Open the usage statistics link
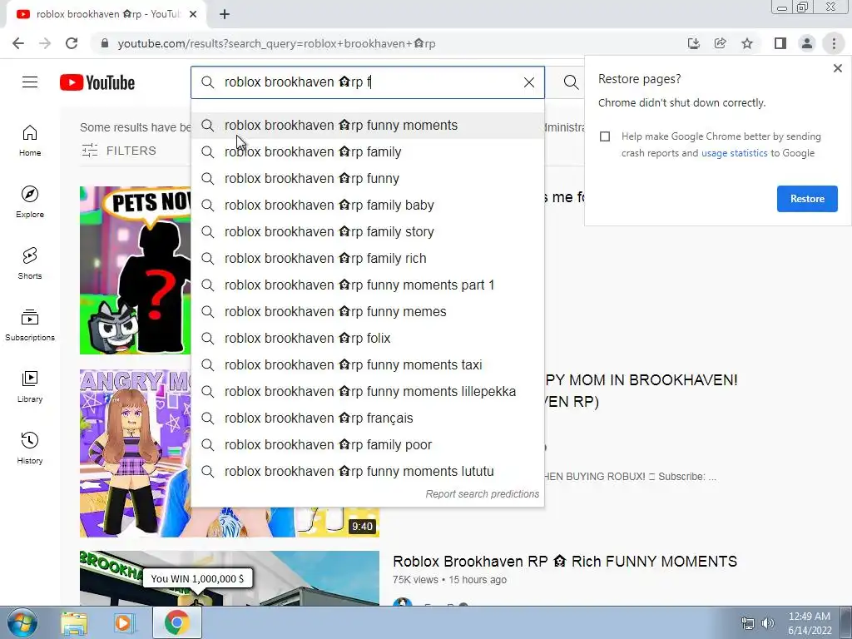The image size is (852, 639). click(734, 153)
